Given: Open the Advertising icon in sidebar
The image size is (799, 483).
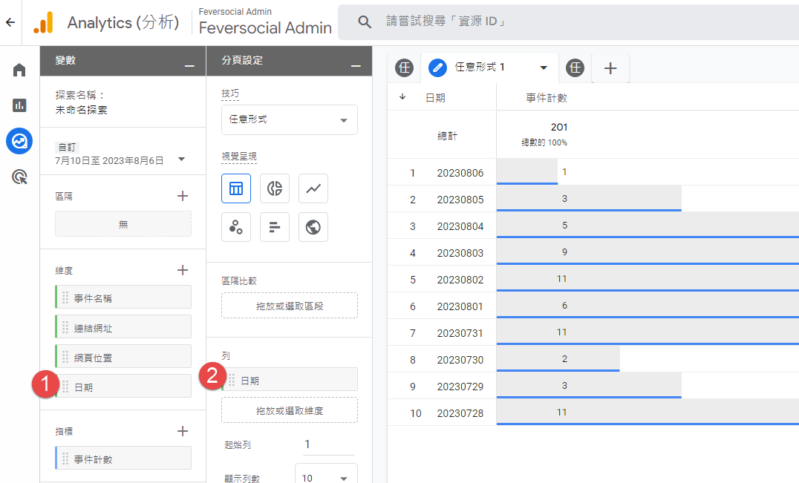Looking at the screenshot, I should tap(19, 177).
